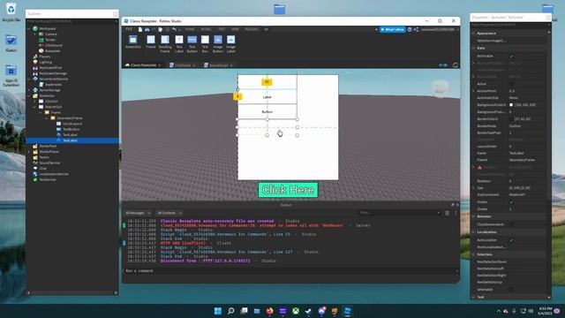The image size is (565, 318).
Task: Switch to ClickScript document tab
Action: 183,65
